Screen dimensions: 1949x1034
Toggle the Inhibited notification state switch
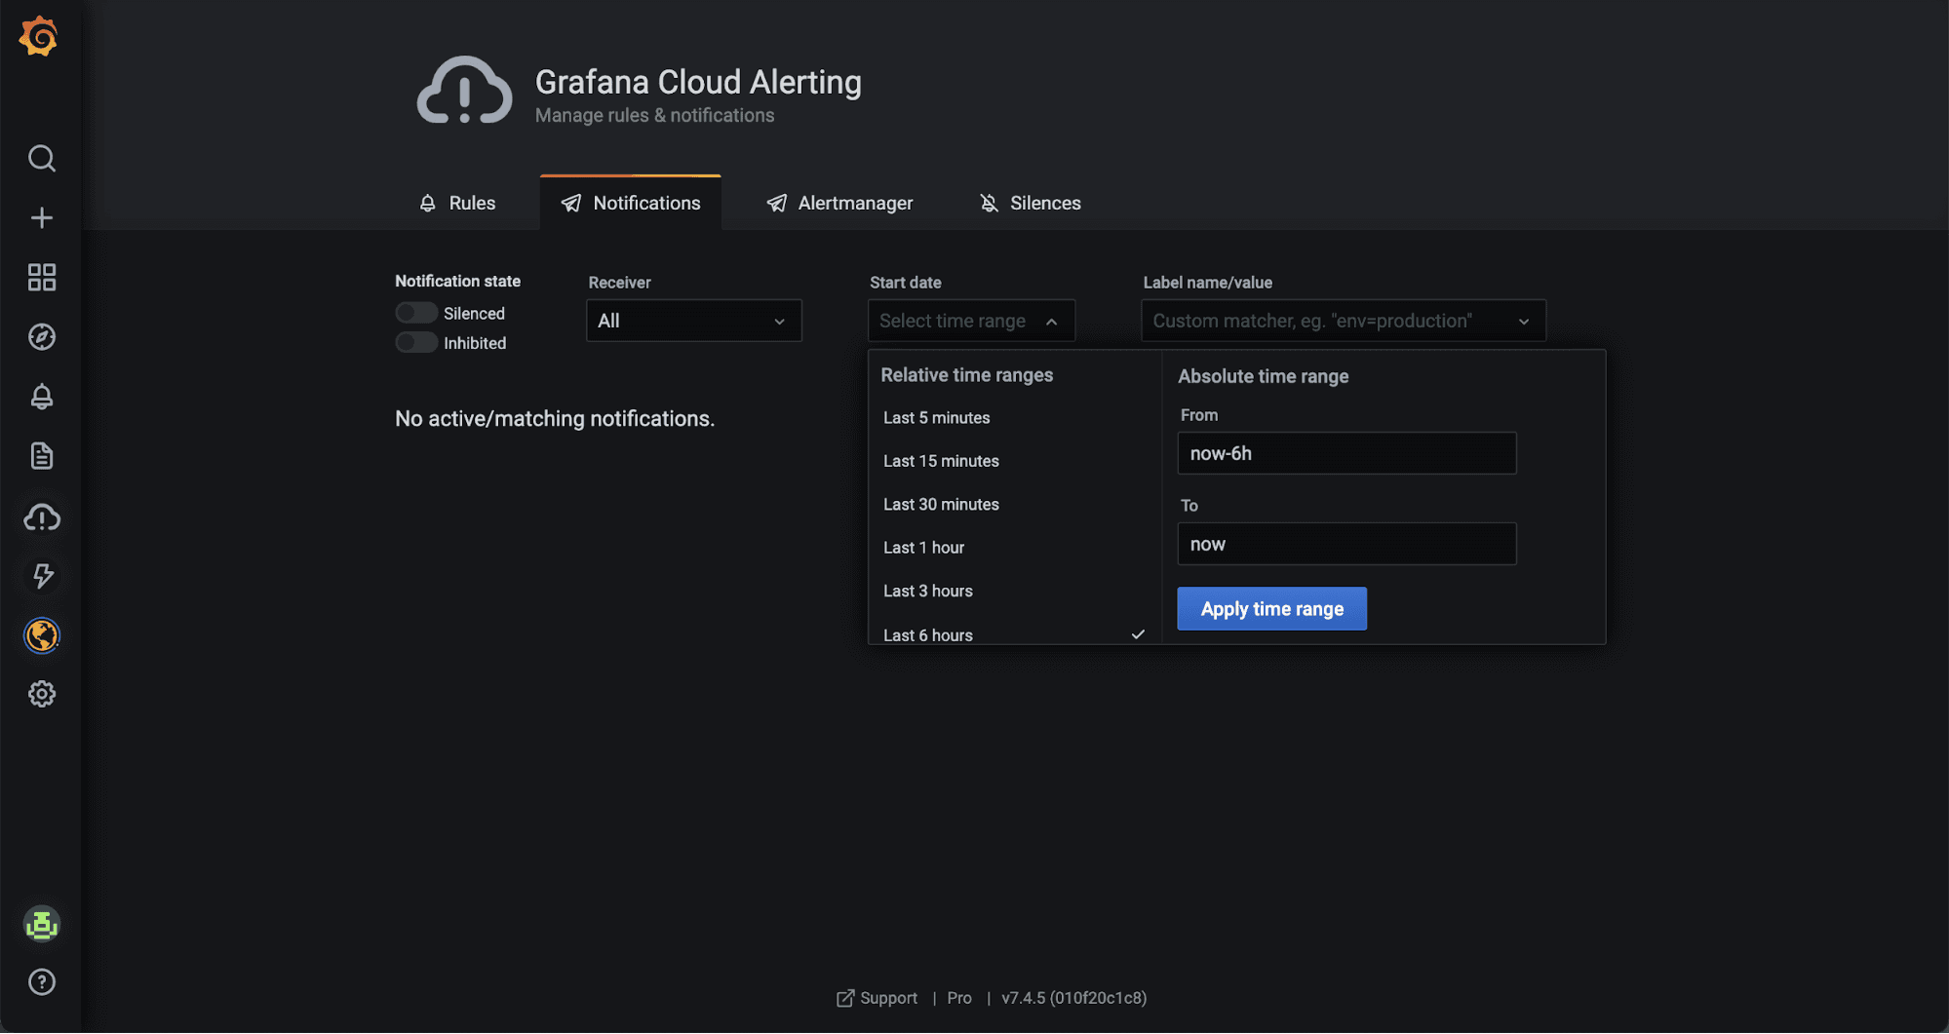point(416,343)
